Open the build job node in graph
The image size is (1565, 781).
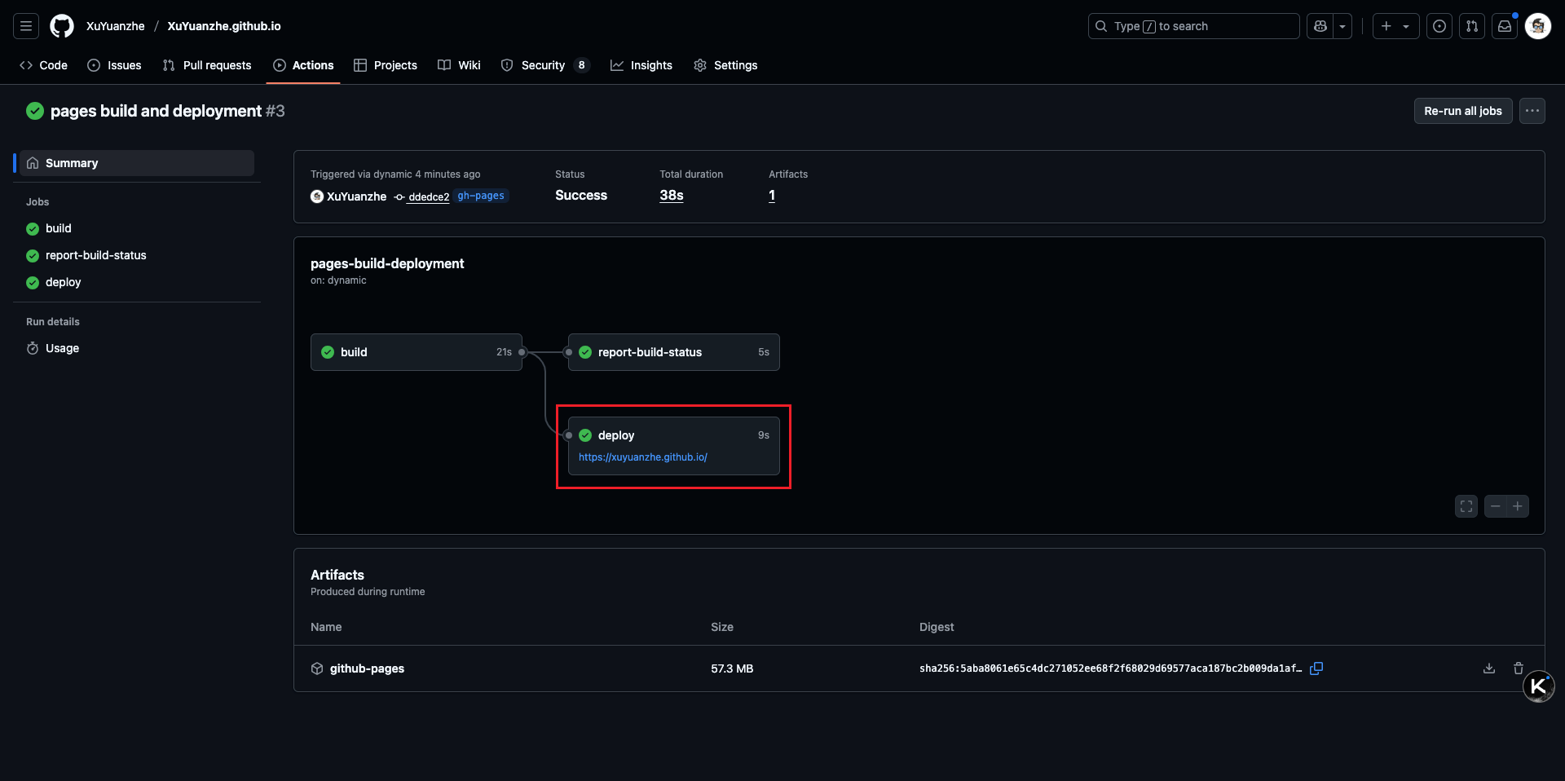pyautogui.click(x=417, y=352)
